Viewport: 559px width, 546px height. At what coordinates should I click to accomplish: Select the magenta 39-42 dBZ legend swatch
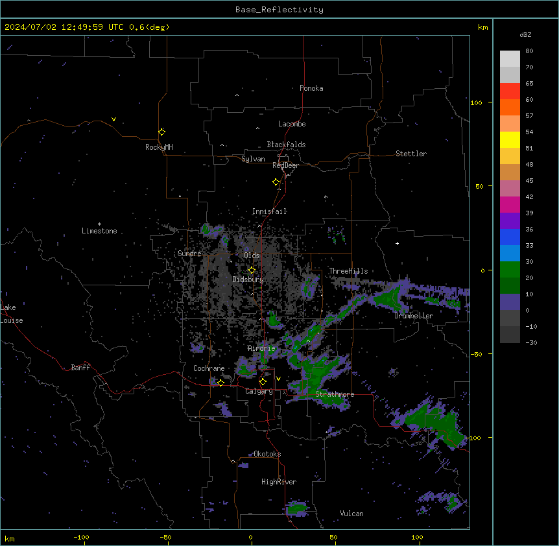510,204
